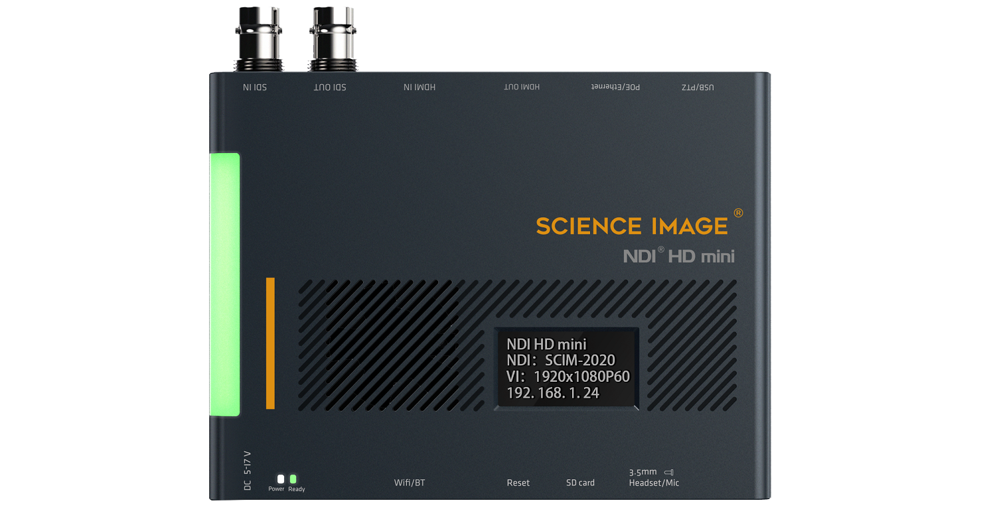The image size is (987, 515).
Task: Click the Headset/Mic label
Action: (654, 483)
